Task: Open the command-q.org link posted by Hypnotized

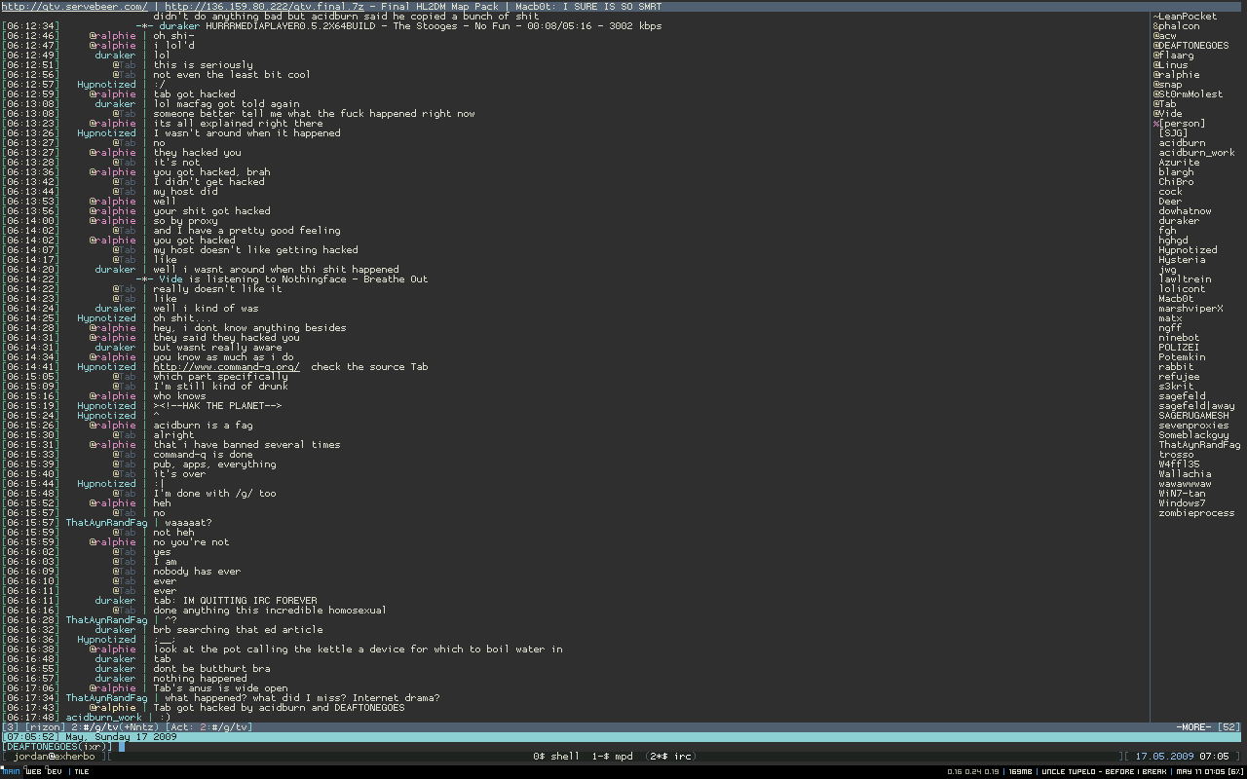Action: tap(226, 367)
